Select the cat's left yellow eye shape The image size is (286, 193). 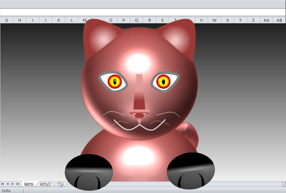point(115,82)
